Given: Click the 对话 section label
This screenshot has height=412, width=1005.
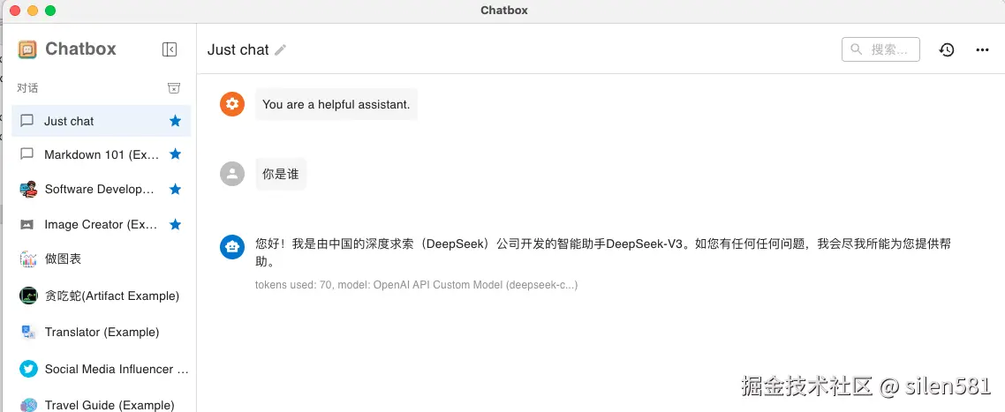Looking at the screenshot, I should [27, 88].
